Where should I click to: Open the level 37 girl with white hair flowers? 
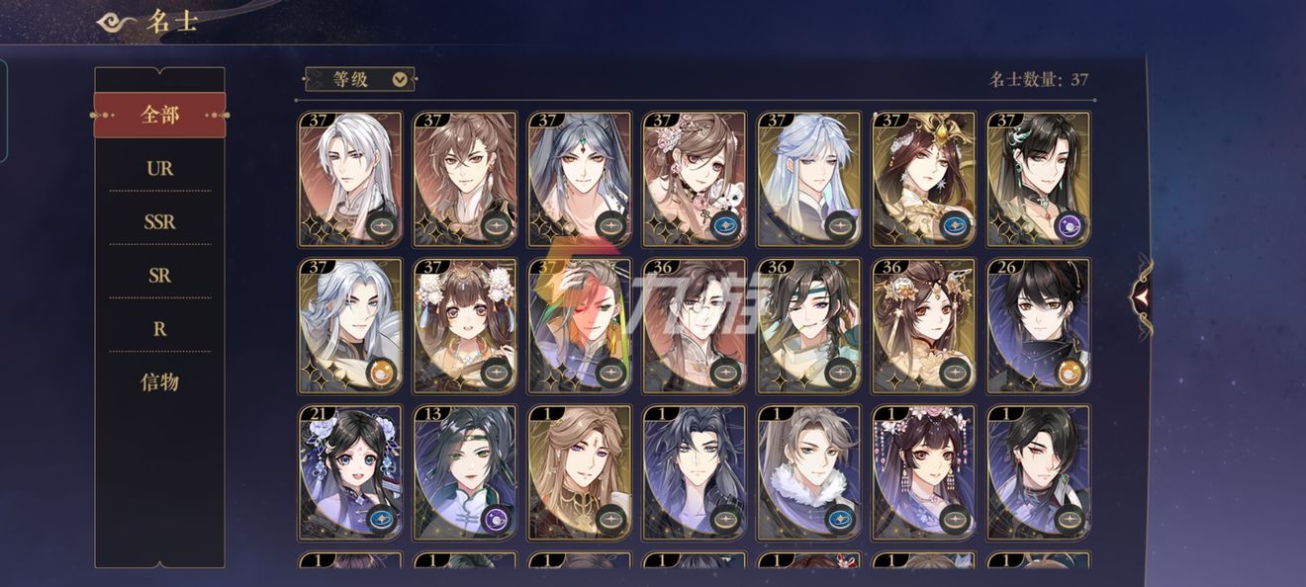[465, 326]
